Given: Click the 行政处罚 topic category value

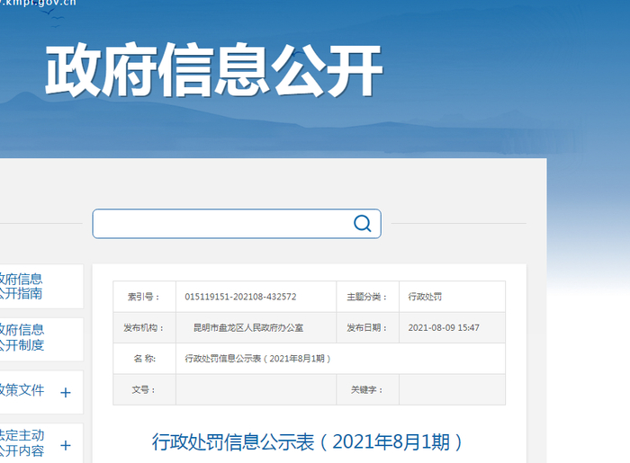Looking at the screenshot, I should coord(425,297).
